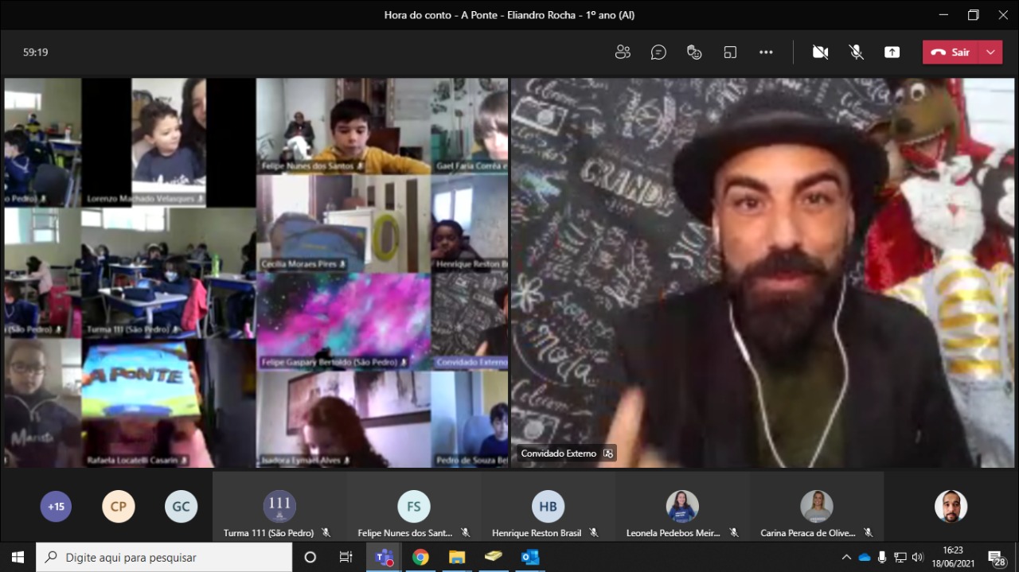Image resolution: width=1019 pixels, height=572 pixels.
Task: Click the 59:19 meeting timer
Action: tap(36, 52)
